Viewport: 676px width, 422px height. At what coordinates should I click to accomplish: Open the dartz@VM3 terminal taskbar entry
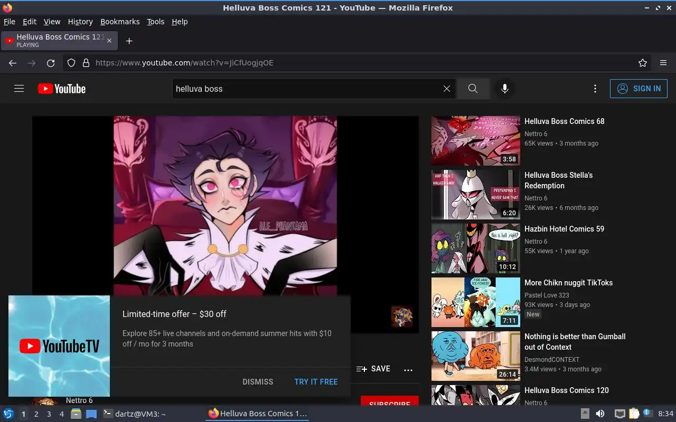134,414
